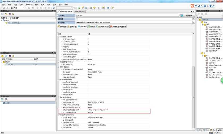Open the 工具 menu
Viewport: 223px width, 134px height.
[54, 5]
